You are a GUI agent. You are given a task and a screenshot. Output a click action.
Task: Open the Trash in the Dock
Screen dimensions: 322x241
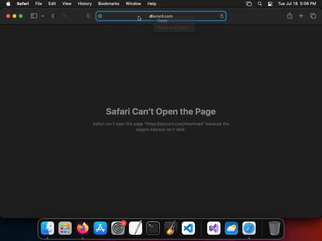pos(274,228)
